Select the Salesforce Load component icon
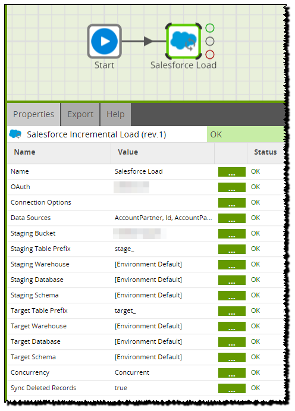The width and height of the screenshot is (295, 411). [x=183, y=41]
